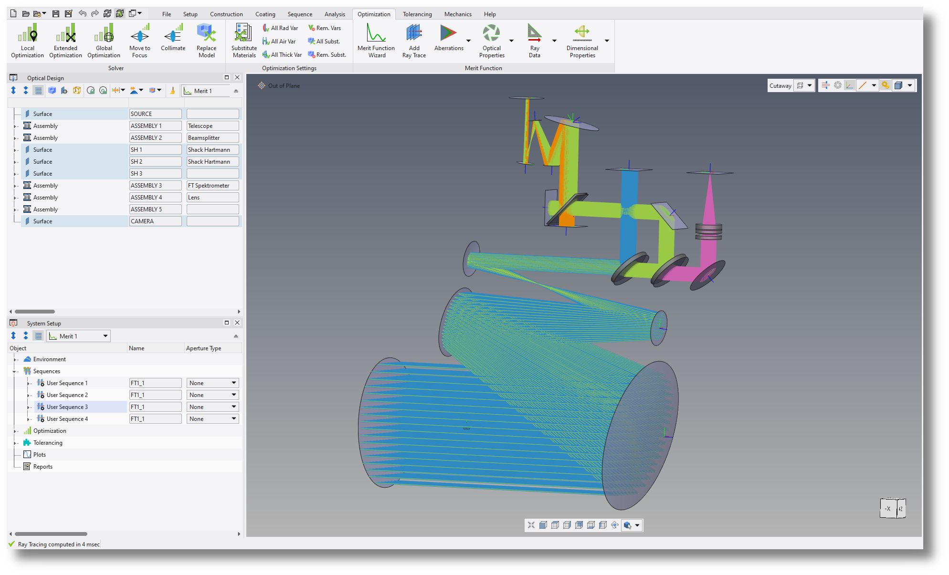The image size is (949, 575).
Task: Open Aperture Type dropdown for User Sequence 1
Action: click(x=212, y=383)
